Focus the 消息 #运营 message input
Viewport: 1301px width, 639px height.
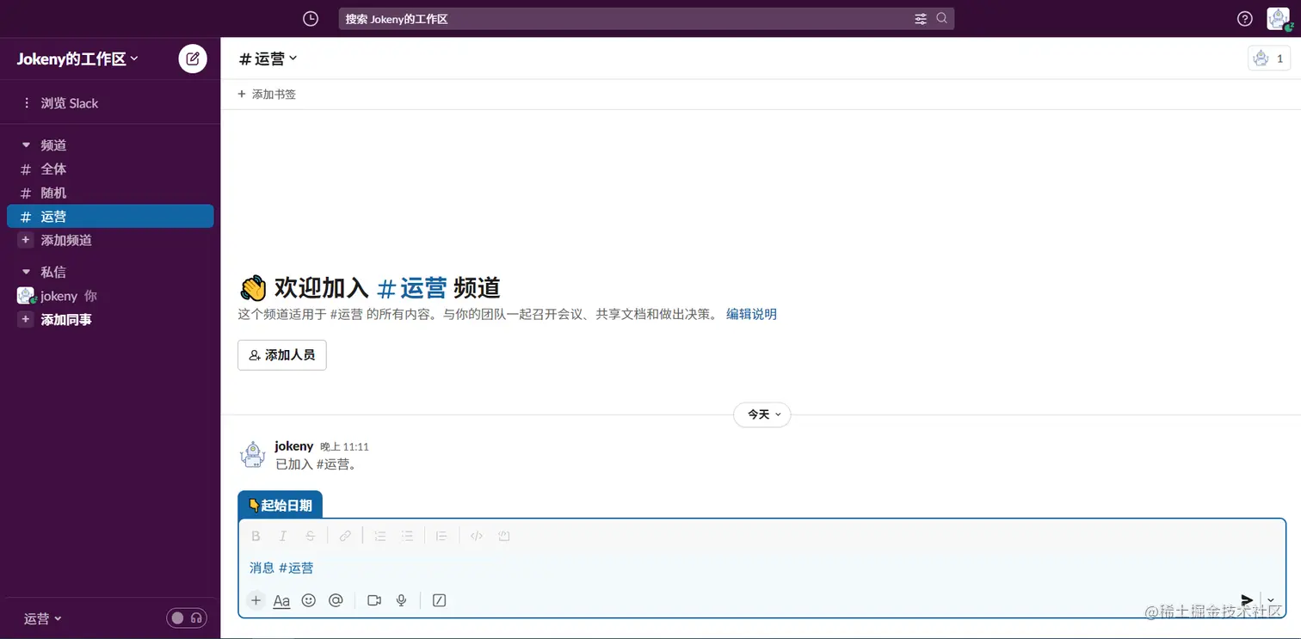click(x=762, y=568)
